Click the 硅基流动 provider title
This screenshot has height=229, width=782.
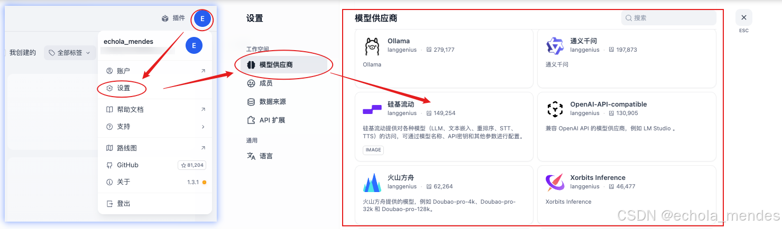click(x=401, y=104)
